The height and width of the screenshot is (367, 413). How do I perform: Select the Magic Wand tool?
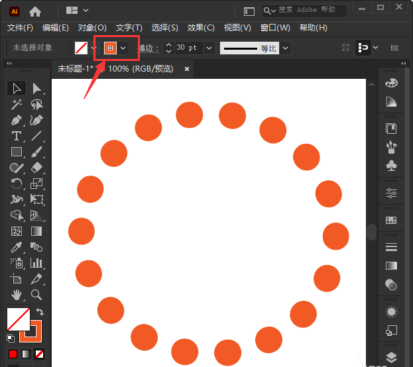[17, 105]
